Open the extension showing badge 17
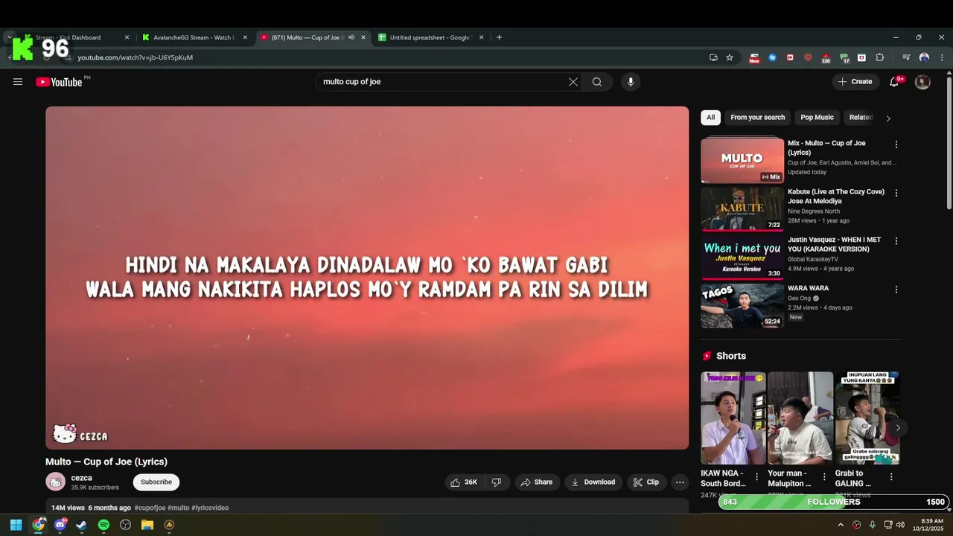 coord(844,58)
